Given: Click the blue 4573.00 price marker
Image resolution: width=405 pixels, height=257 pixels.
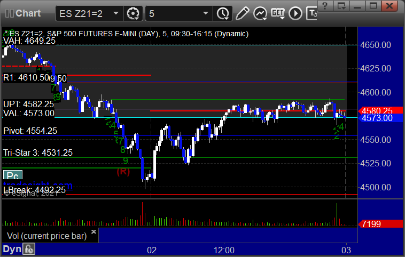Looking at the screenshot, I should pyautogui.click(x=380, y=118).
